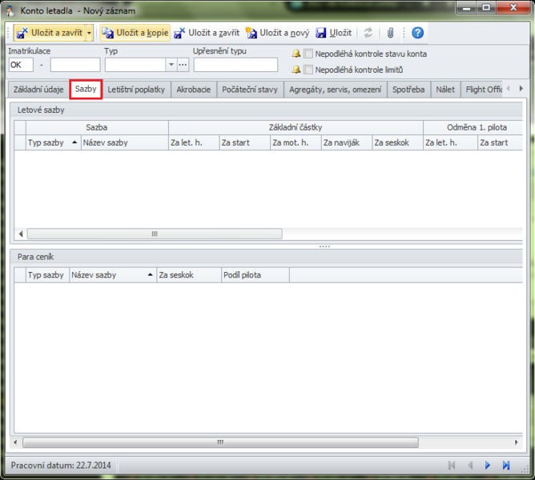Switch to the Letištní poplatky tab

point(136,90)
